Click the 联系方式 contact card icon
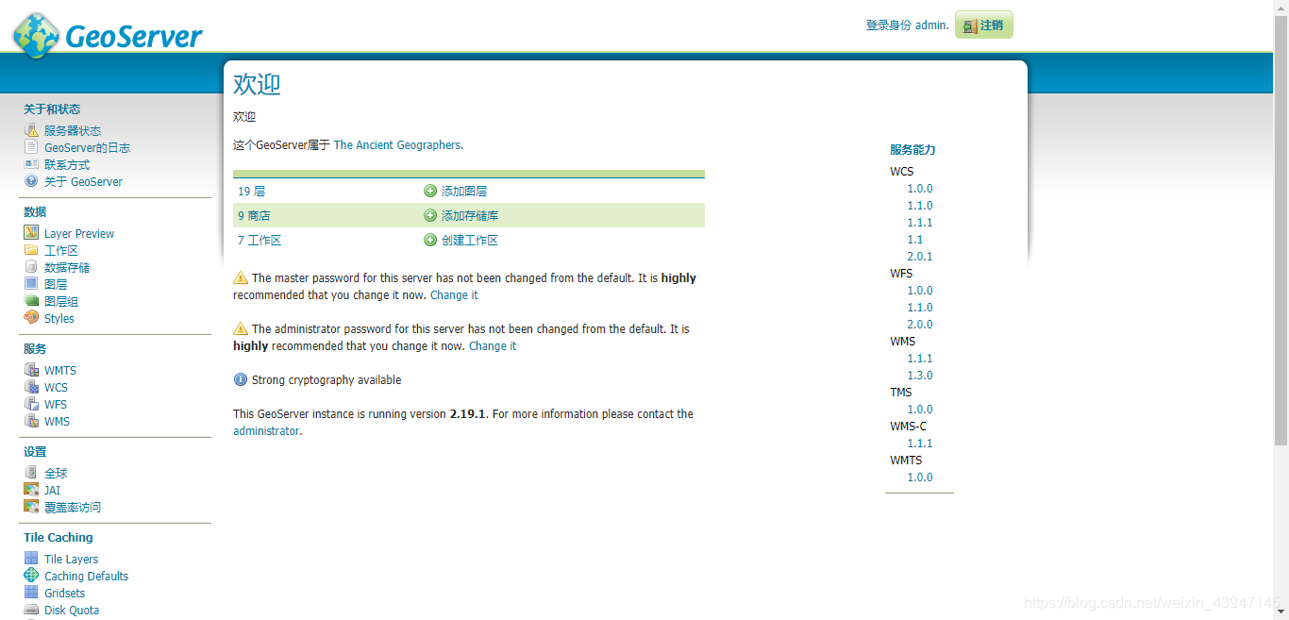Screen dimensions: 1289x620 point(31,164)
